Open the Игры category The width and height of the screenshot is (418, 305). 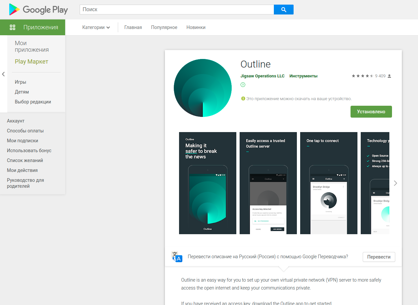coord(20,82)
